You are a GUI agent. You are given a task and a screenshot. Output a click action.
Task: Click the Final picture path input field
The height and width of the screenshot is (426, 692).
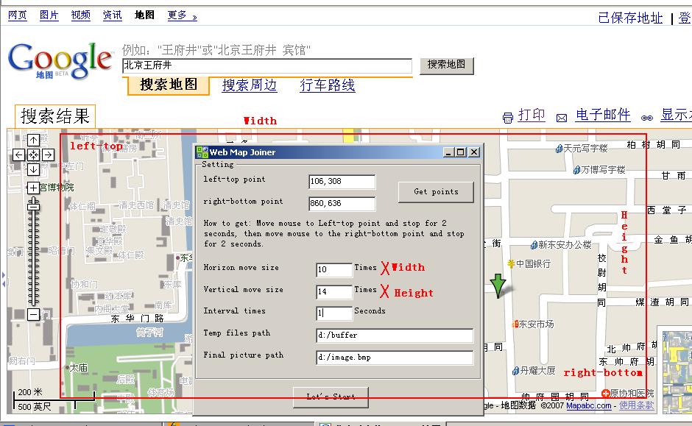395,357
